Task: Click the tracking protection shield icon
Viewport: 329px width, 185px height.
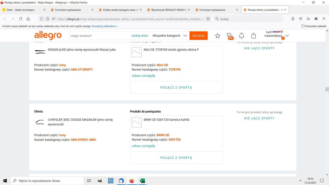Action: point(41,19)
